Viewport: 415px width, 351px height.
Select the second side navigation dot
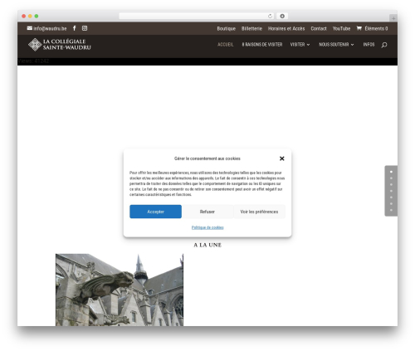click(391, 178)
